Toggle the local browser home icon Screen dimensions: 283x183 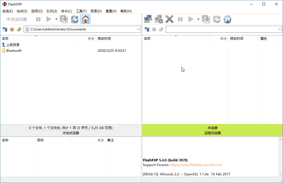85,19
